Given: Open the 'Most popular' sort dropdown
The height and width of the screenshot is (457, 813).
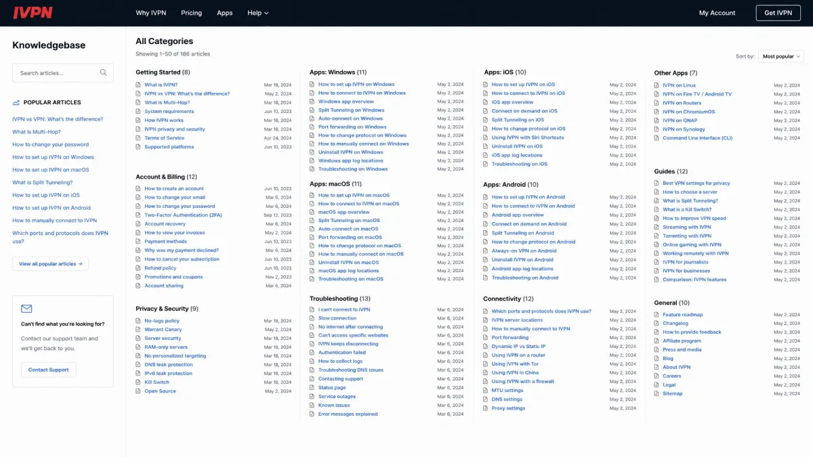Looking at the screenshot, I should point(780,57).
